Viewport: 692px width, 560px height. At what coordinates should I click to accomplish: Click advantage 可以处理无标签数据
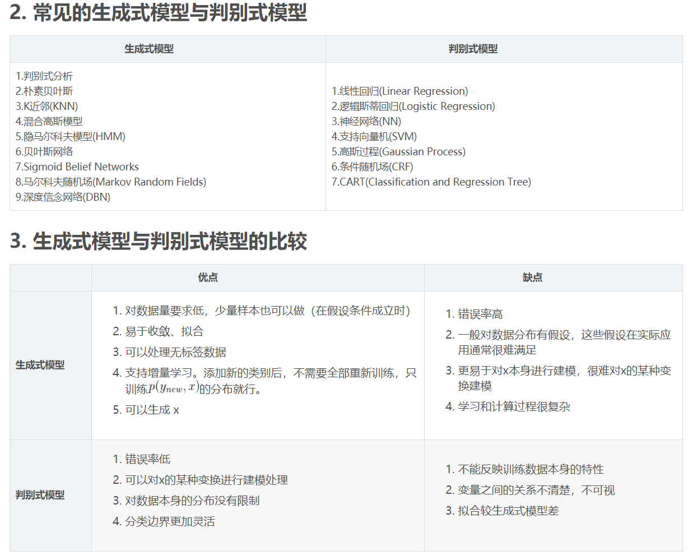175,352
